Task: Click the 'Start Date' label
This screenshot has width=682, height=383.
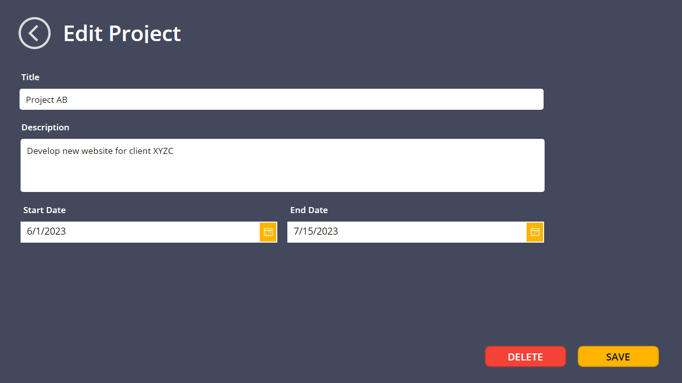Action: click(x=44, y=210)
